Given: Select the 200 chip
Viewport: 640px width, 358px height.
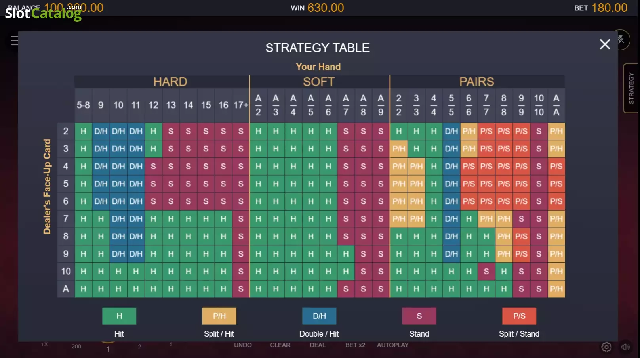Looking at the screenshot, I should pyautogui.click(x=76, y=347).
